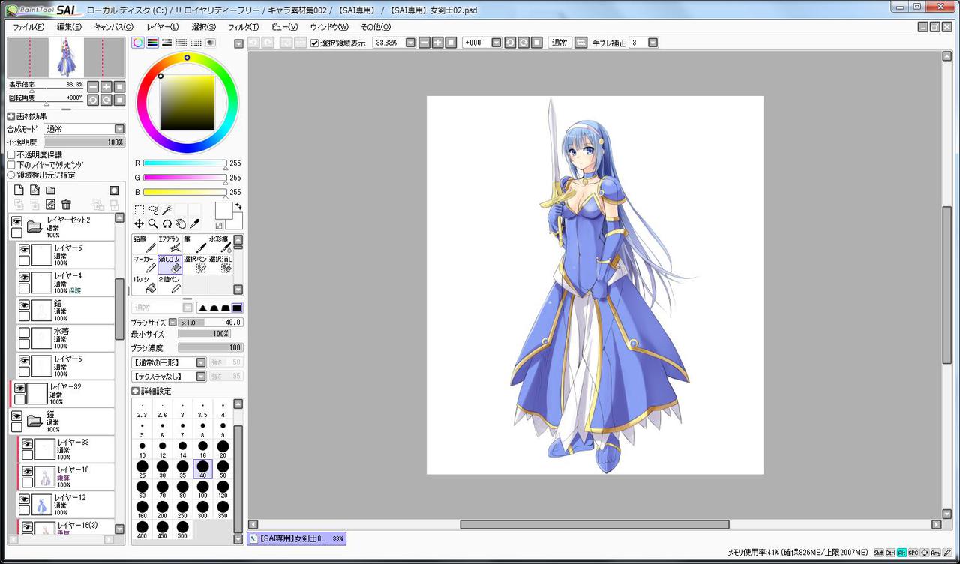Expand the 画材効果 paint effect section

tap(11, 116)
